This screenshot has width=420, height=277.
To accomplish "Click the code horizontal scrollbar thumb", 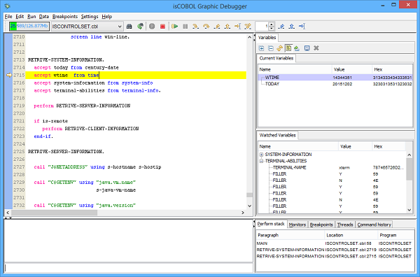I will (54, 213).
